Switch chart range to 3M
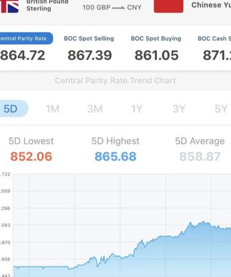Screen dimensions: 231x277 point(95,109)
